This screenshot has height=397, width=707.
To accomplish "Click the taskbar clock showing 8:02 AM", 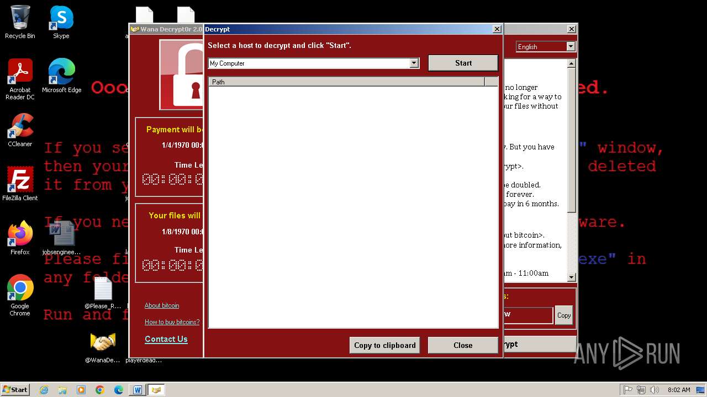I will coord(679,390).
